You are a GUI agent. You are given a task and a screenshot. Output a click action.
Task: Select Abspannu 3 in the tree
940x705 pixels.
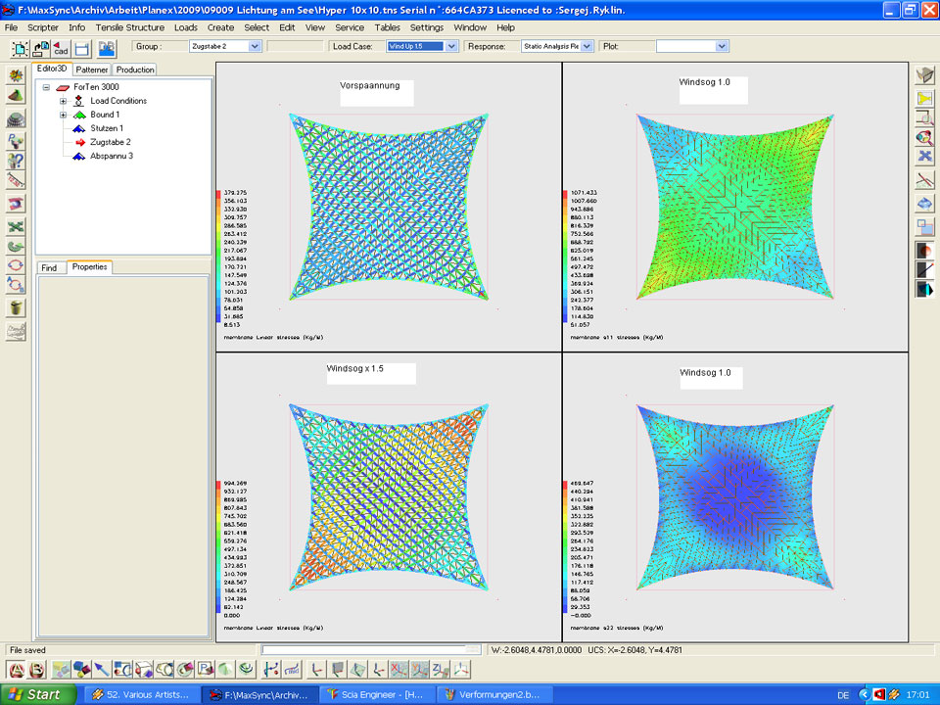point(111,156)
